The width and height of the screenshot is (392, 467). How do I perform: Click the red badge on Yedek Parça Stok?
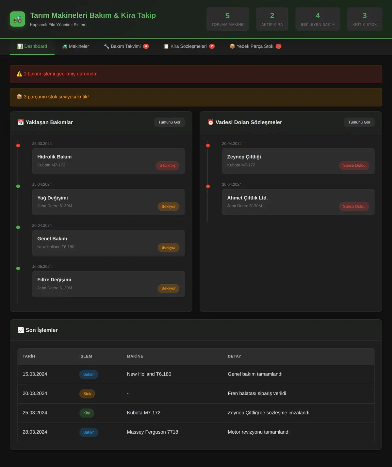pyautogui.click(x=279, y=46)
